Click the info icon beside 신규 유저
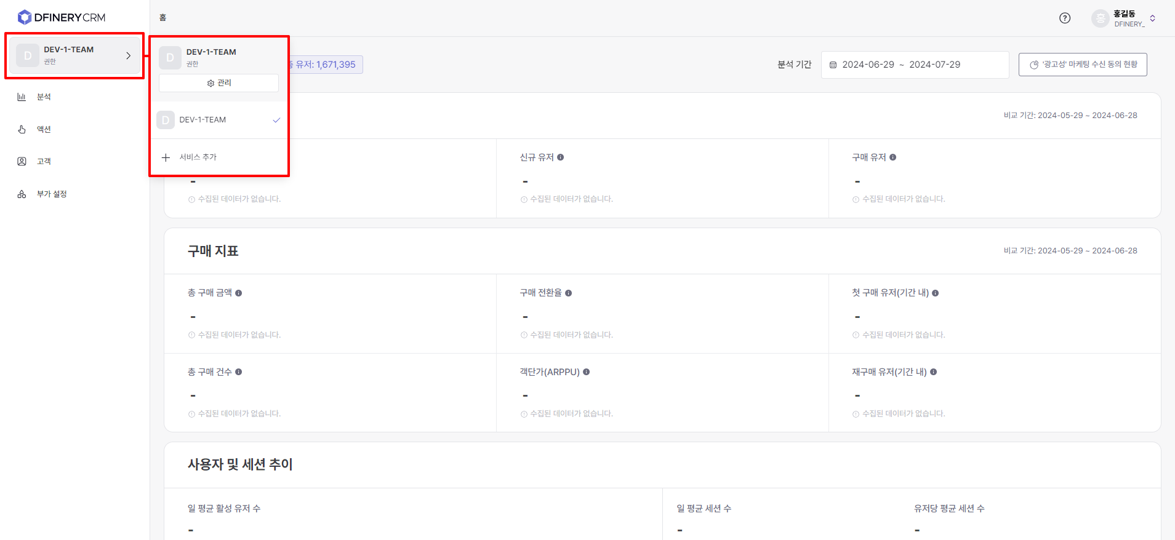The image size is (1175, 540). click(x=561, y=157)
